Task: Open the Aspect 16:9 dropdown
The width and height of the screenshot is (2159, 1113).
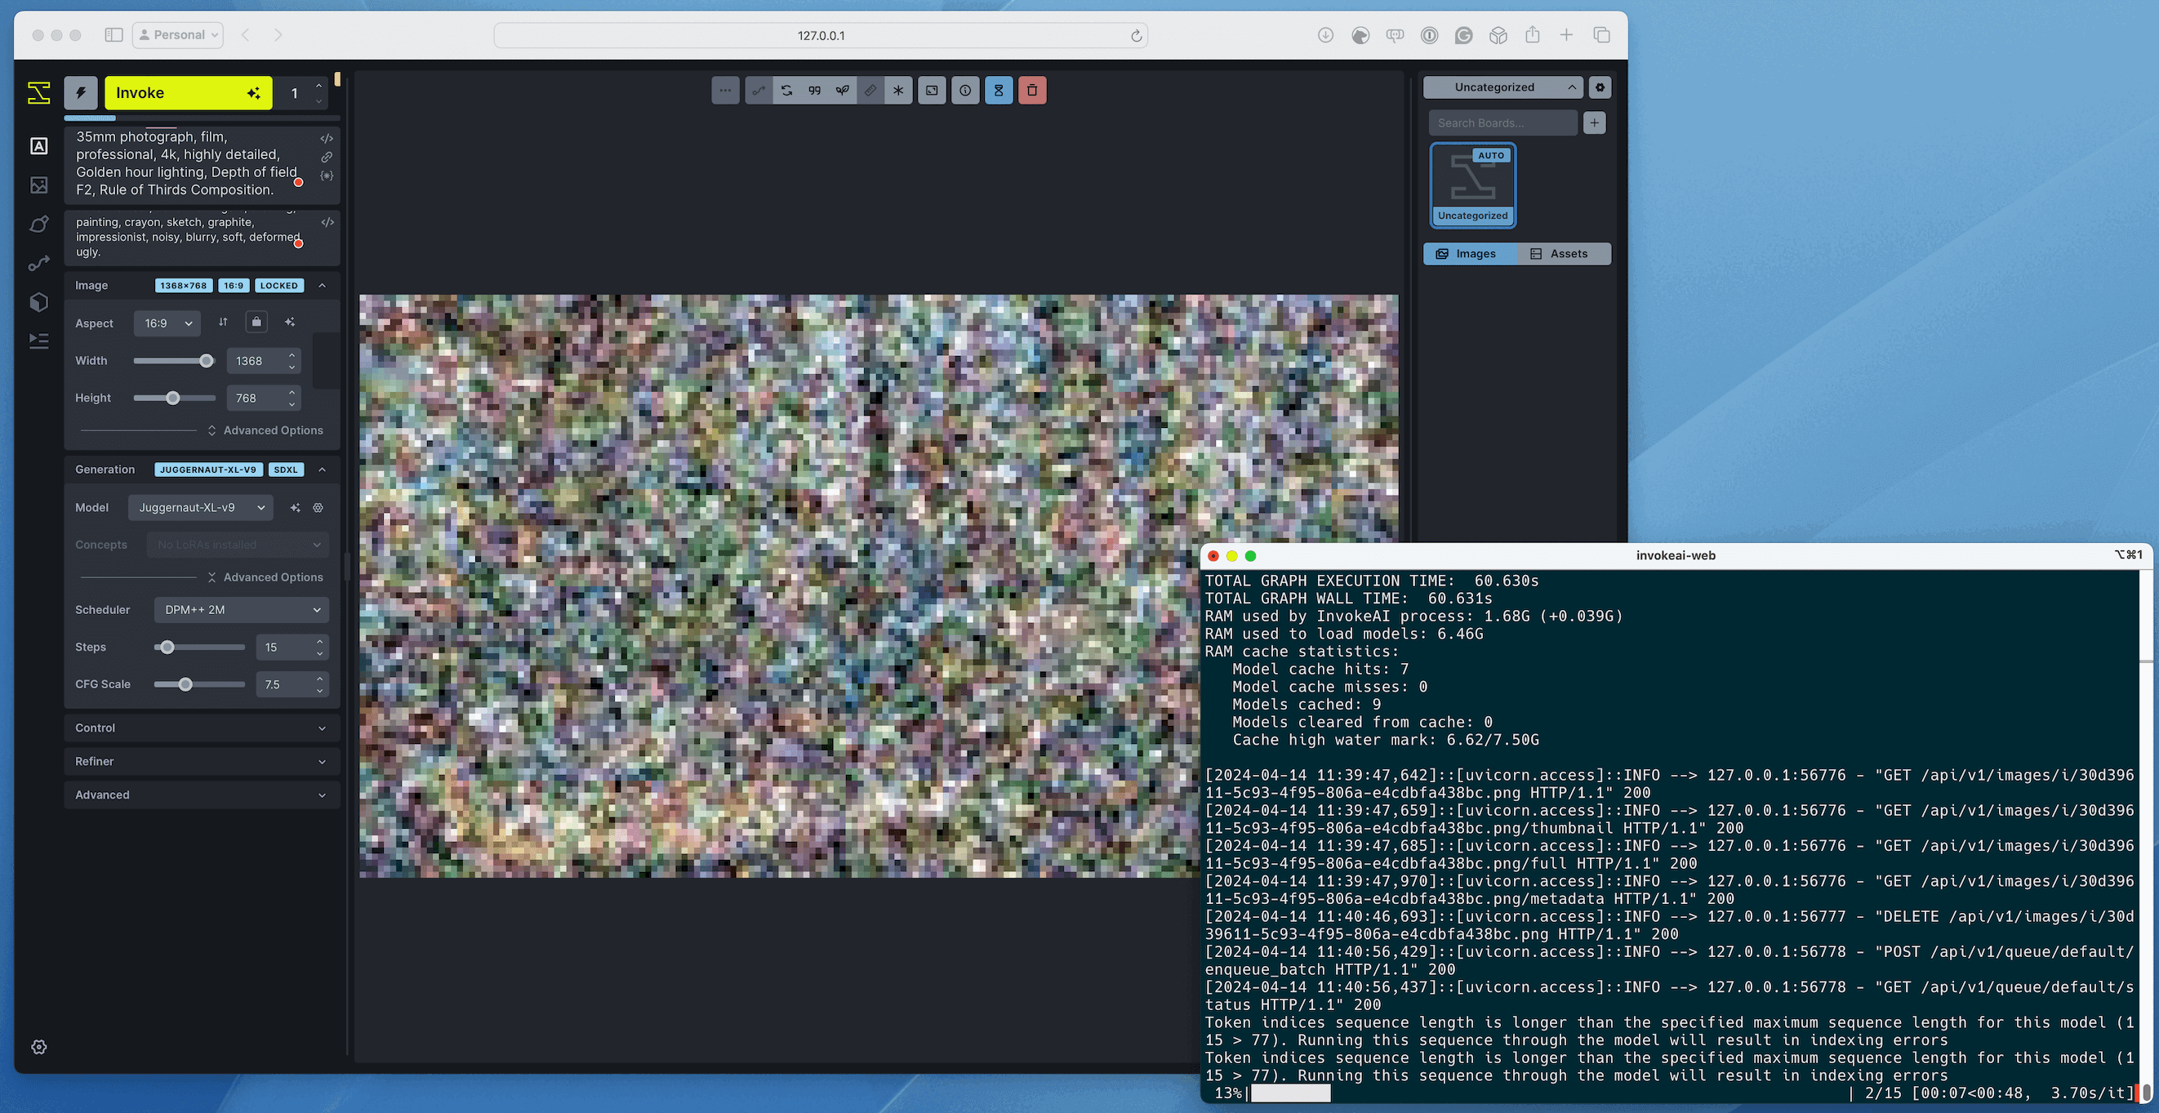Action: (167, 323)
